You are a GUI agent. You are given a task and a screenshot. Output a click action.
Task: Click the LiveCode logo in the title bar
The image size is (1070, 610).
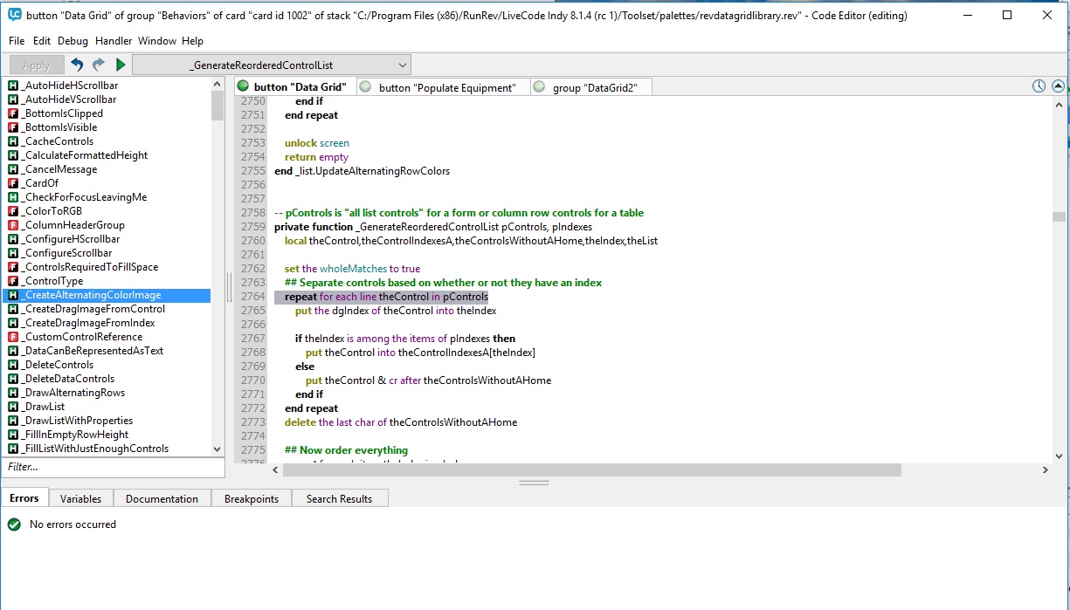point(14,15)
